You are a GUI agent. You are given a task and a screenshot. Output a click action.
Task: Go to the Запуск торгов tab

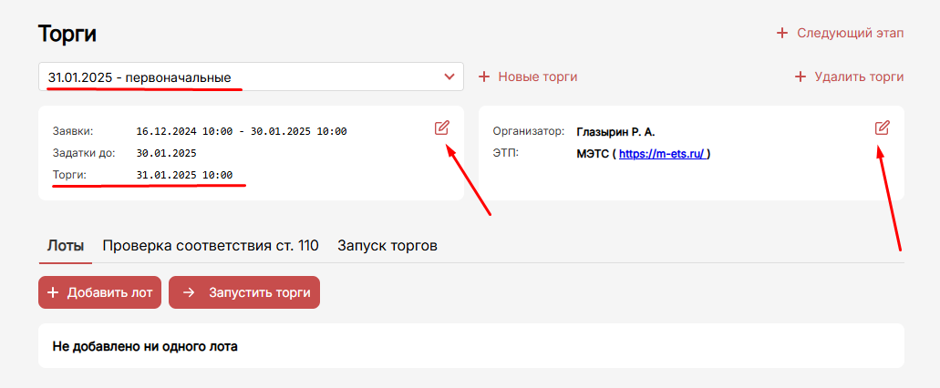(387, 246)
